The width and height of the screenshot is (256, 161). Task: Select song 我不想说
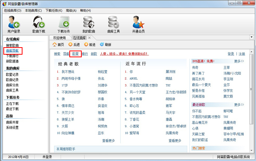(x=68, y=72)
